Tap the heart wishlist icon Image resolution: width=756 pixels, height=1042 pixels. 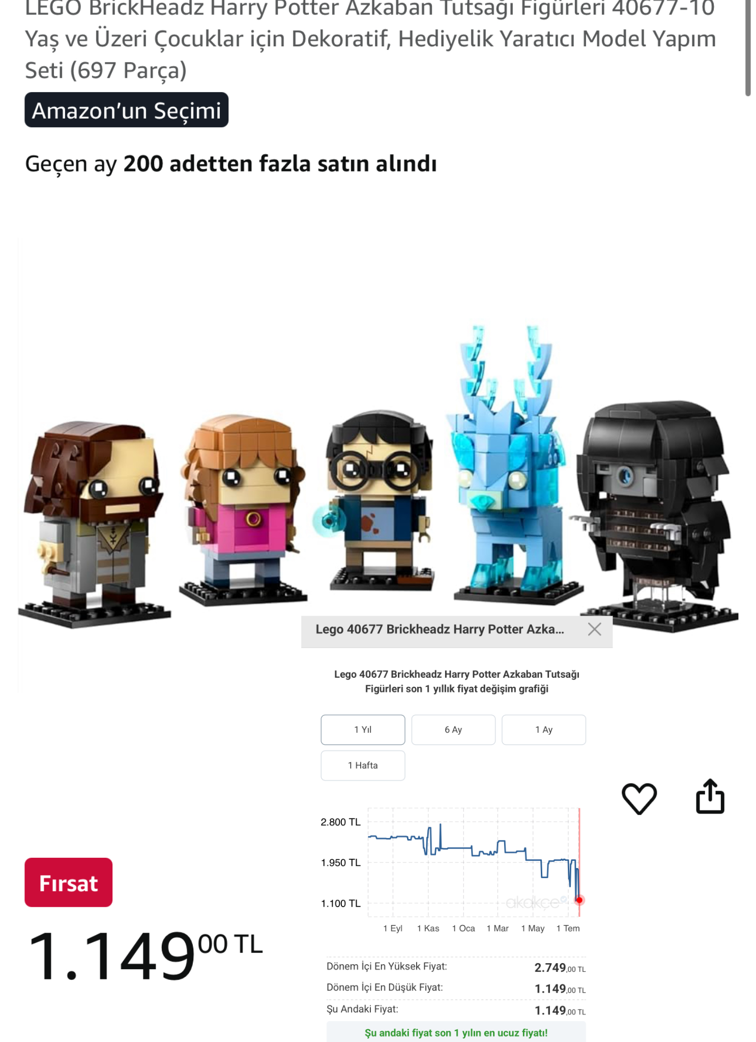(639, 798)
